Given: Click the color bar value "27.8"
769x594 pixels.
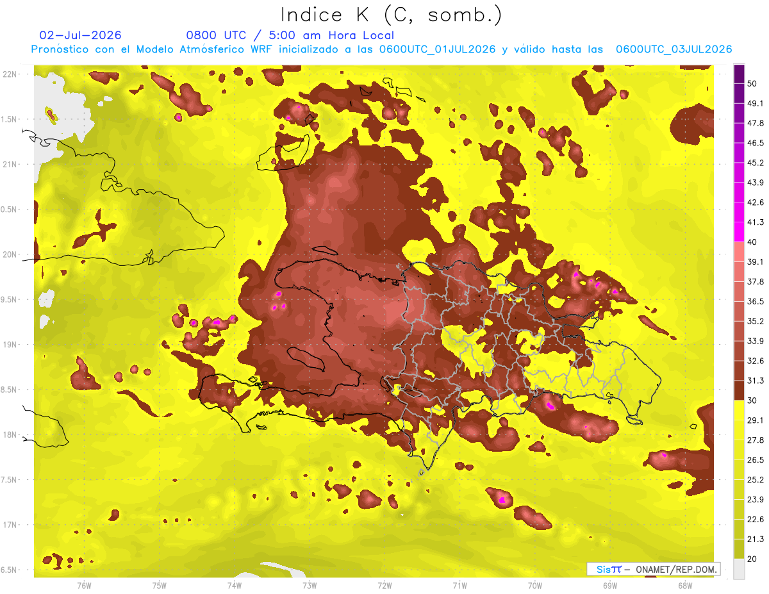Looking at the screenshot, I should click(755, 440).
